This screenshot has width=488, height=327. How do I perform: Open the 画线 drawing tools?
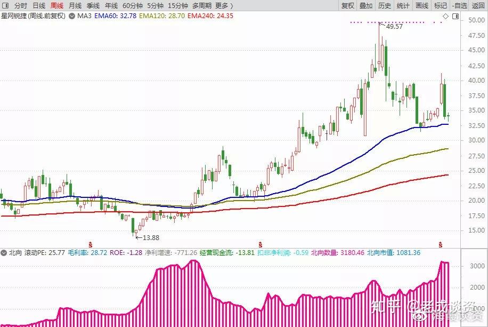(x=422, y=6)
